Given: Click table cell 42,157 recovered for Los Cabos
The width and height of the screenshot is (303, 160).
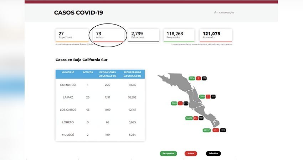Looking at the screenshot, I should pyautogui.click(x=132, y=110).
